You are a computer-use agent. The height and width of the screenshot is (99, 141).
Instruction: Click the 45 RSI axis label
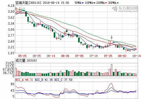(12, 91)
